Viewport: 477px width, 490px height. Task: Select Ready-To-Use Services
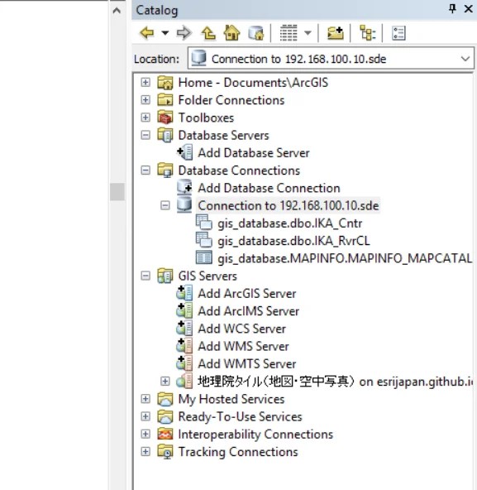(240, 416)
